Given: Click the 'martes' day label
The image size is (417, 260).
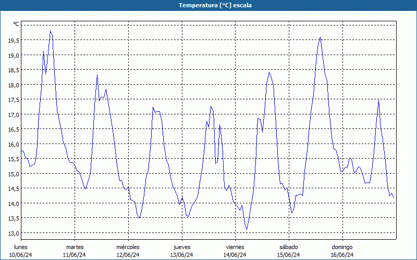Looking at the screenshot, I should click(75, 247).
